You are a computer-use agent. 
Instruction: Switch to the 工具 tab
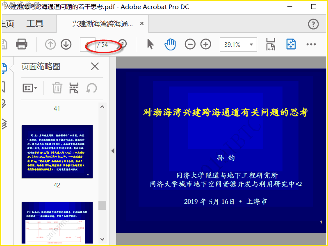pos(35,24)
